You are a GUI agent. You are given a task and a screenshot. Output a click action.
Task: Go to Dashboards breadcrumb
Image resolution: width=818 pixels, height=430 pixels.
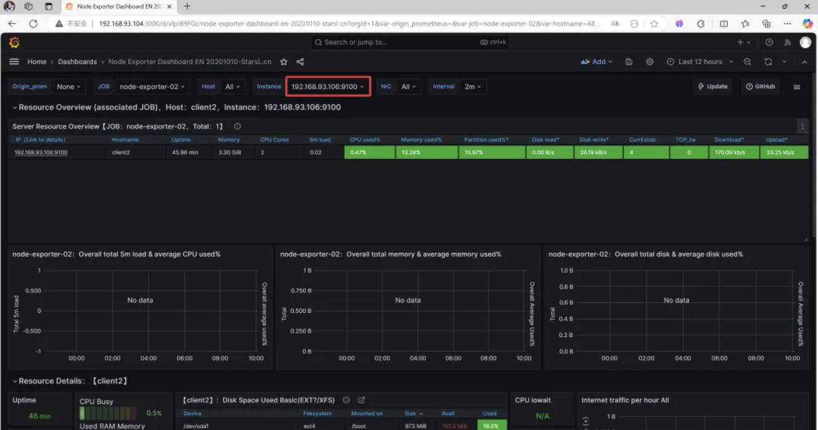77,62
